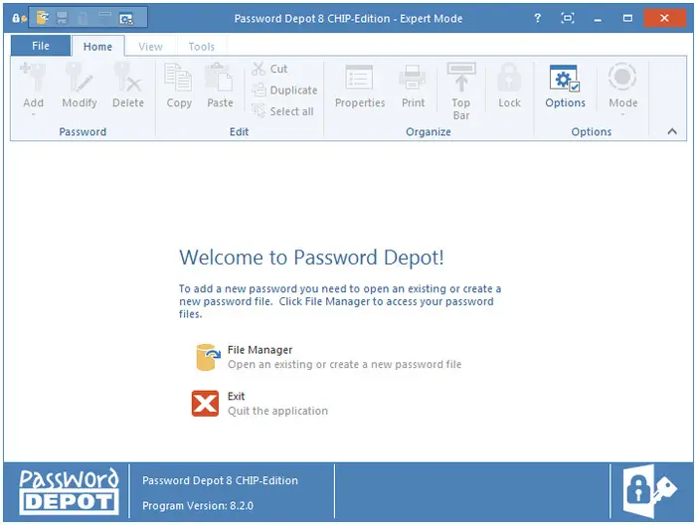Activate the Top Bar icon
The image size is (696, 525).
tap(461, 78)
